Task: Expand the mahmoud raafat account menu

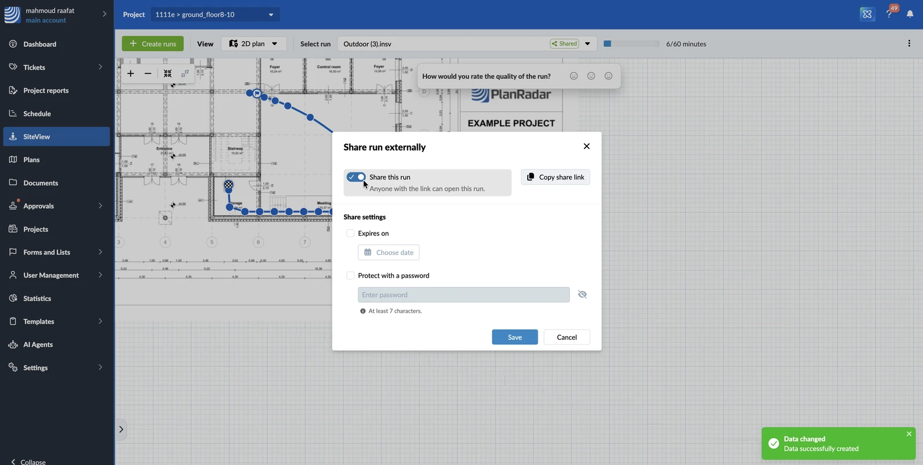Action: (x=104, y=14)
